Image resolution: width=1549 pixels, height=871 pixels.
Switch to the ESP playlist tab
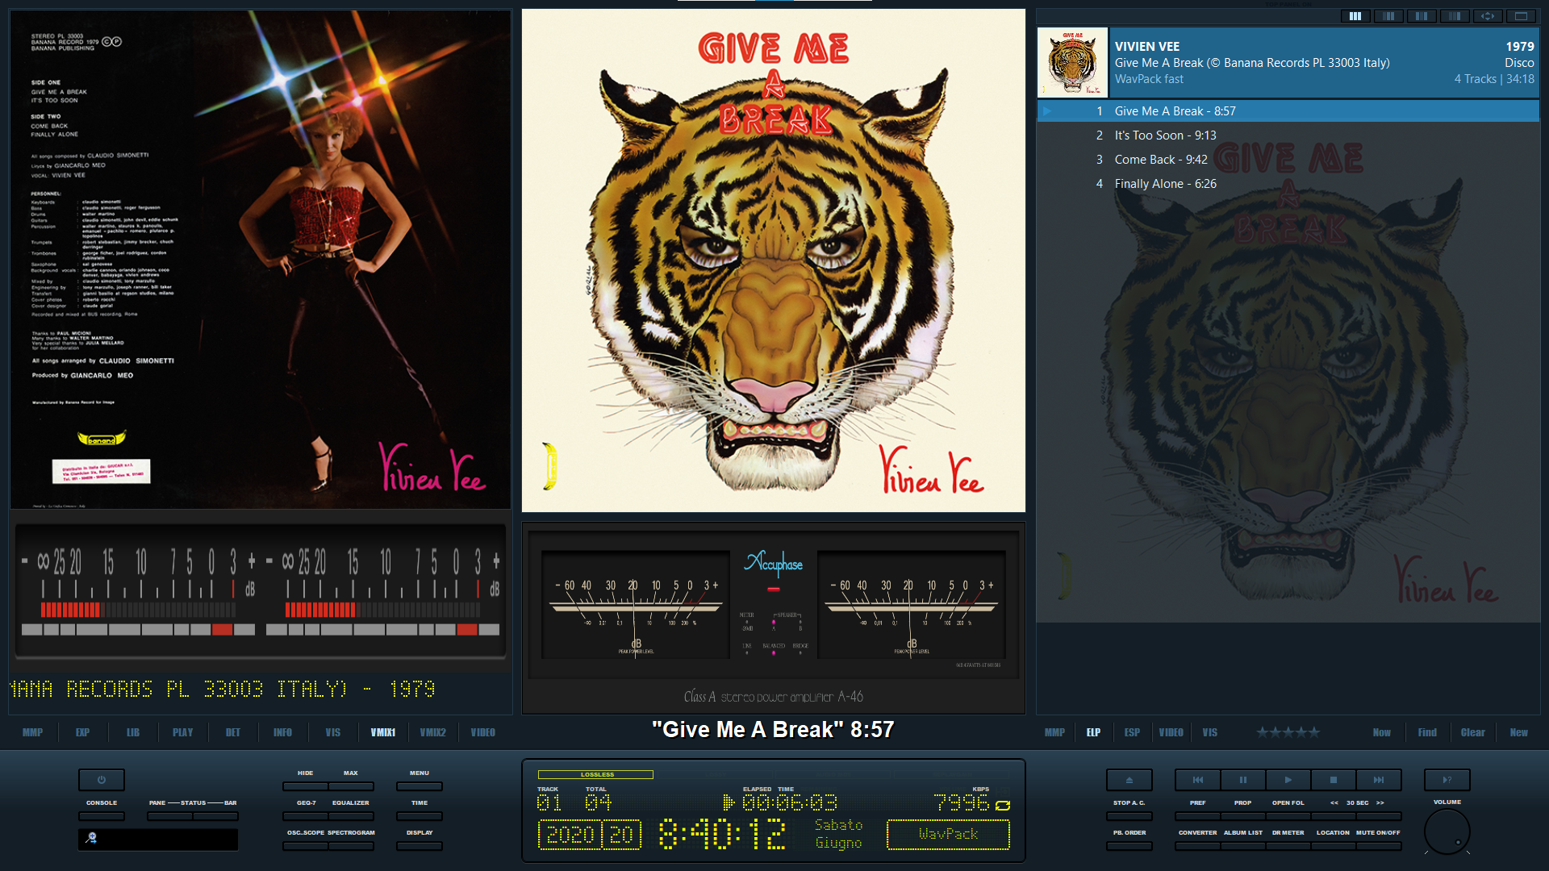(x=1132, y=732)
